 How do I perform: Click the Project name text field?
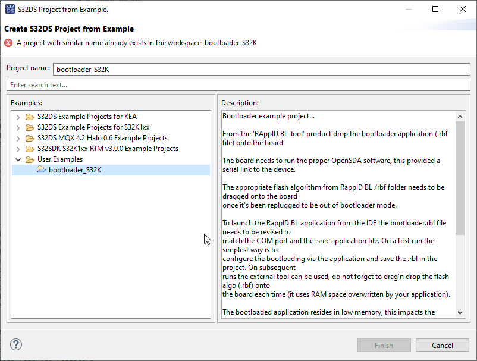[x=262, y=69]
